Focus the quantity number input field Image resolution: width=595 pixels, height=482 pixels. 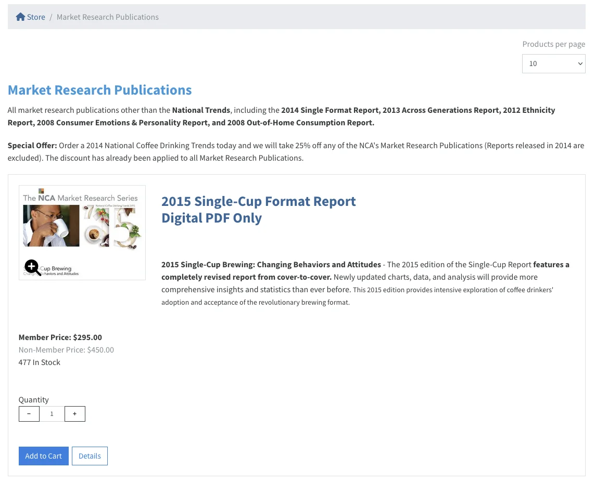[52, 414]
